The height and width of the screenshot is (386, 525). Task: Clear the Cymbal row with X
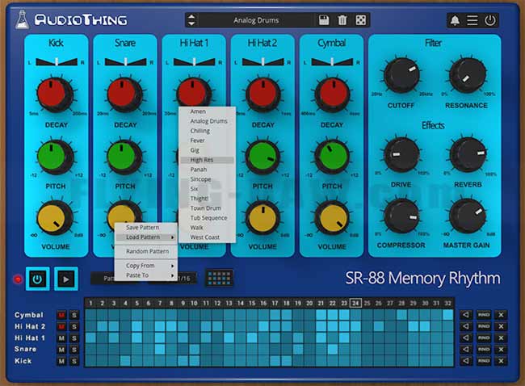[x=501, y=315]
